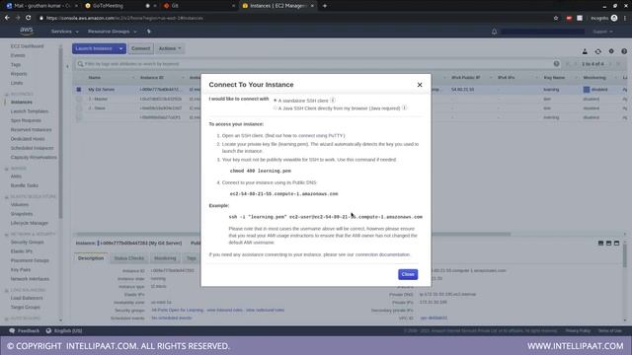This screenshot has width=632, height=355.
Task: Open the Actions dropdown
Action: [x=170, y=48]
